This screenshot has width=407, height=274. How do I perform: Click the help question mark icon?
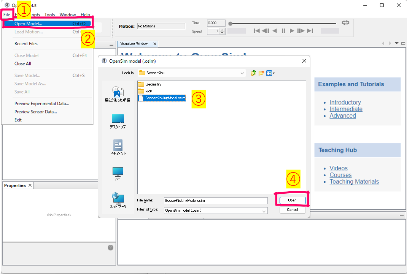tap(110, 247)
